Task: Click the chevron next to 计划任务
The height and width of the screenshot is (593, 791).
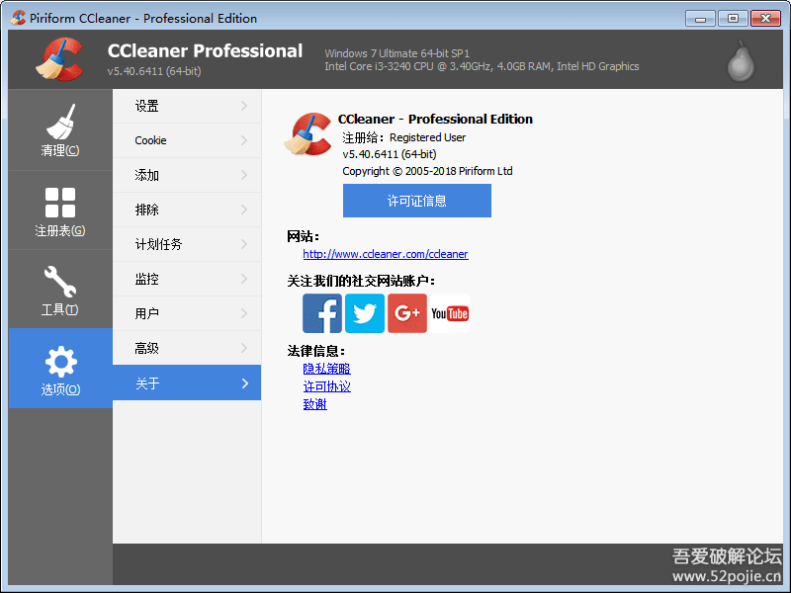Action: point(244,244)
